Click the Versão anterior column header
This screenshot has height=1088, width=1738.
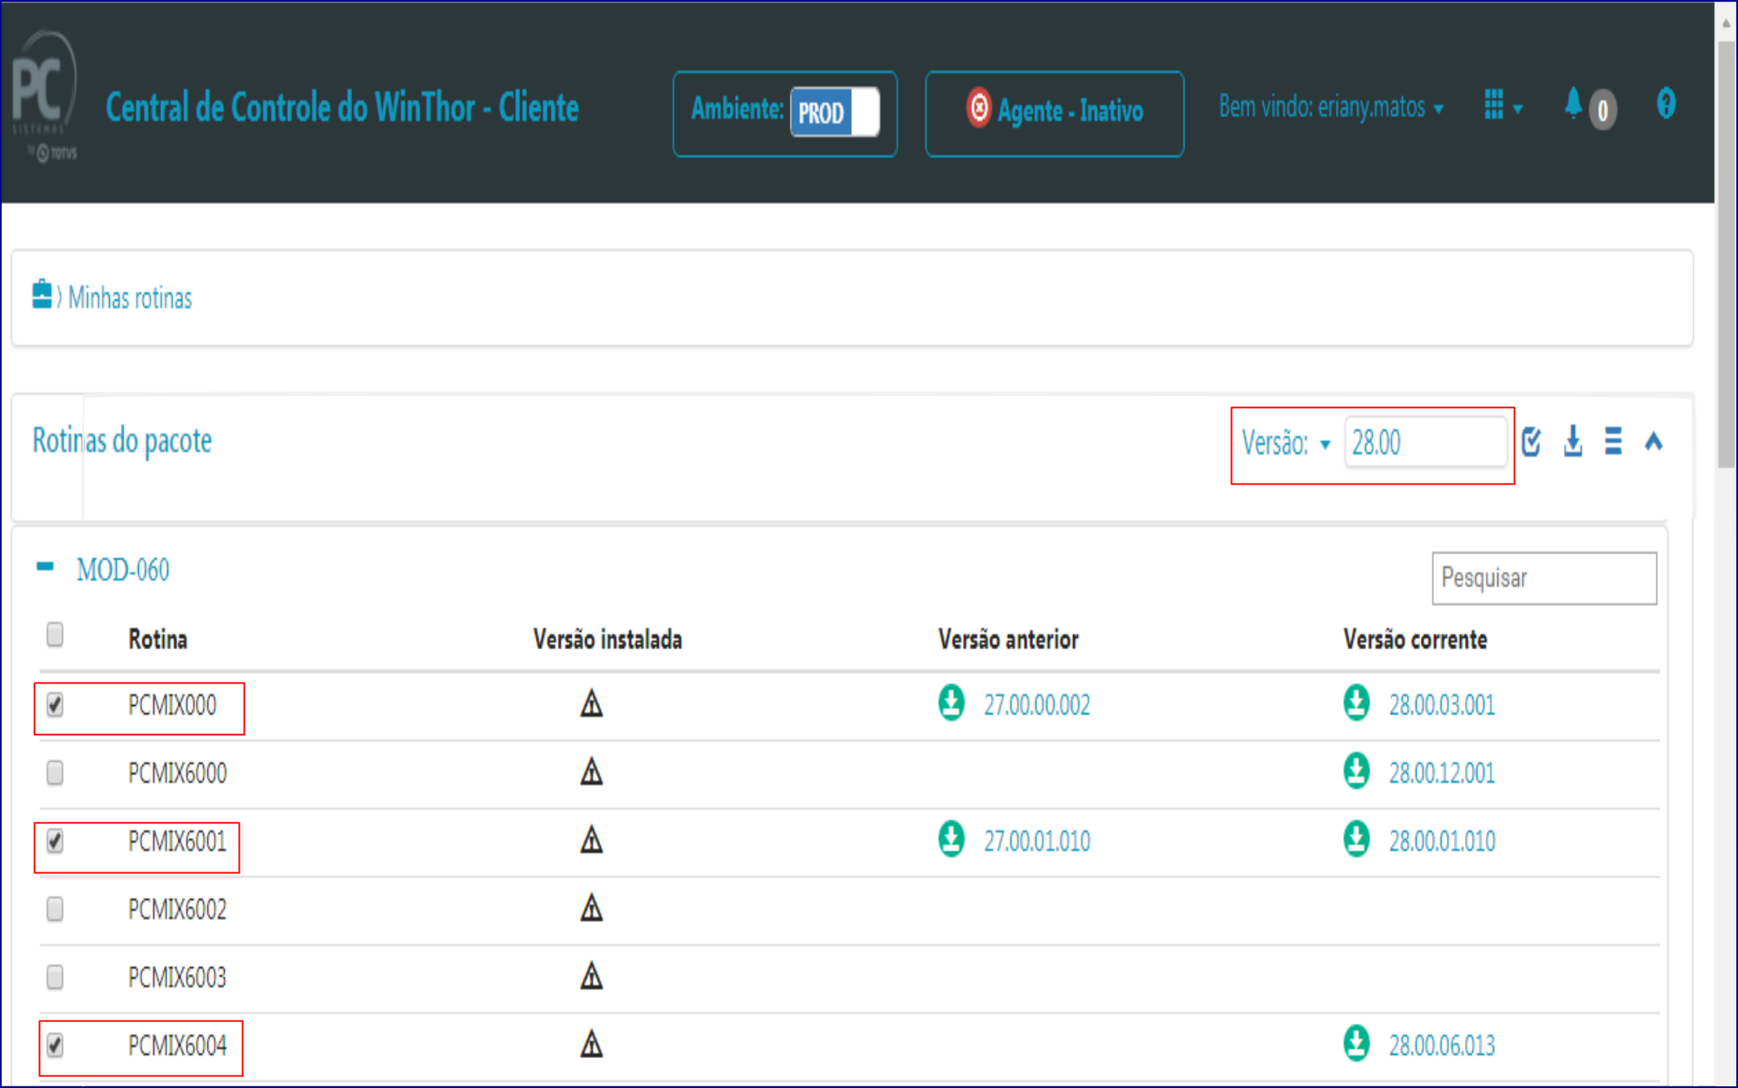point(1009,640)
